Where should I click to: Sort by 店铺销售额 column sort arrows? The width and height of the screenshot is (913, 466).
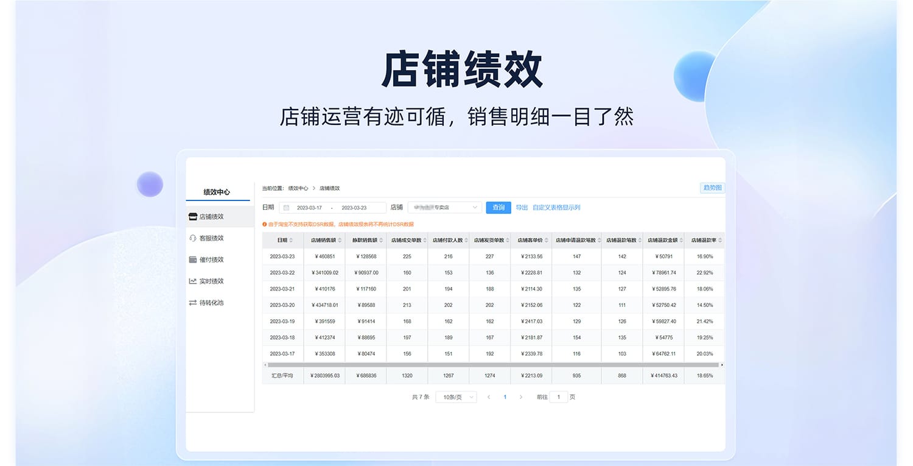pyautogui.click(x=340, y=241)
